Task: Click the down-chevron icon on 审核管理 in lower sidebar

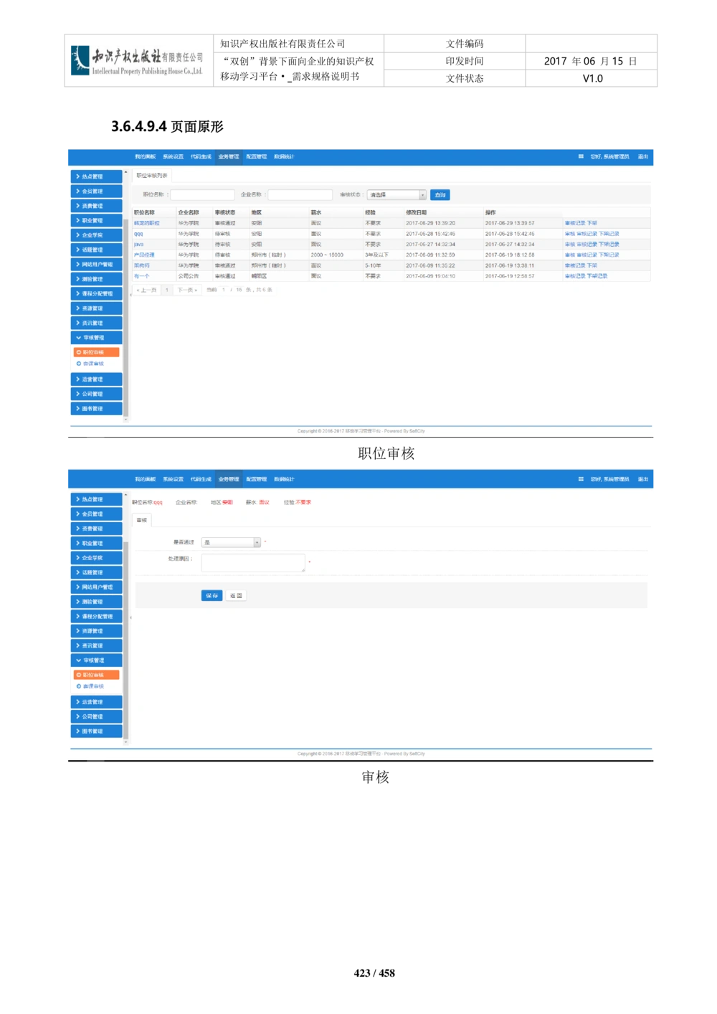Action: [x=78, y=660]
